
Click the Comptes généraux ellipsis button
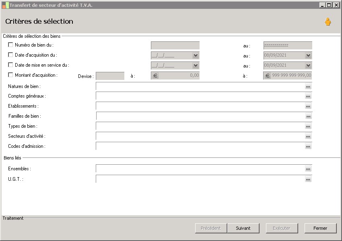[x=308, y=96]
